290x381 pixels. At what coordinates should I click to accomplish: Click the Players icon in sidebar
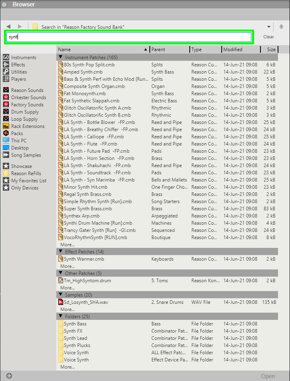[x=6, y=79]
